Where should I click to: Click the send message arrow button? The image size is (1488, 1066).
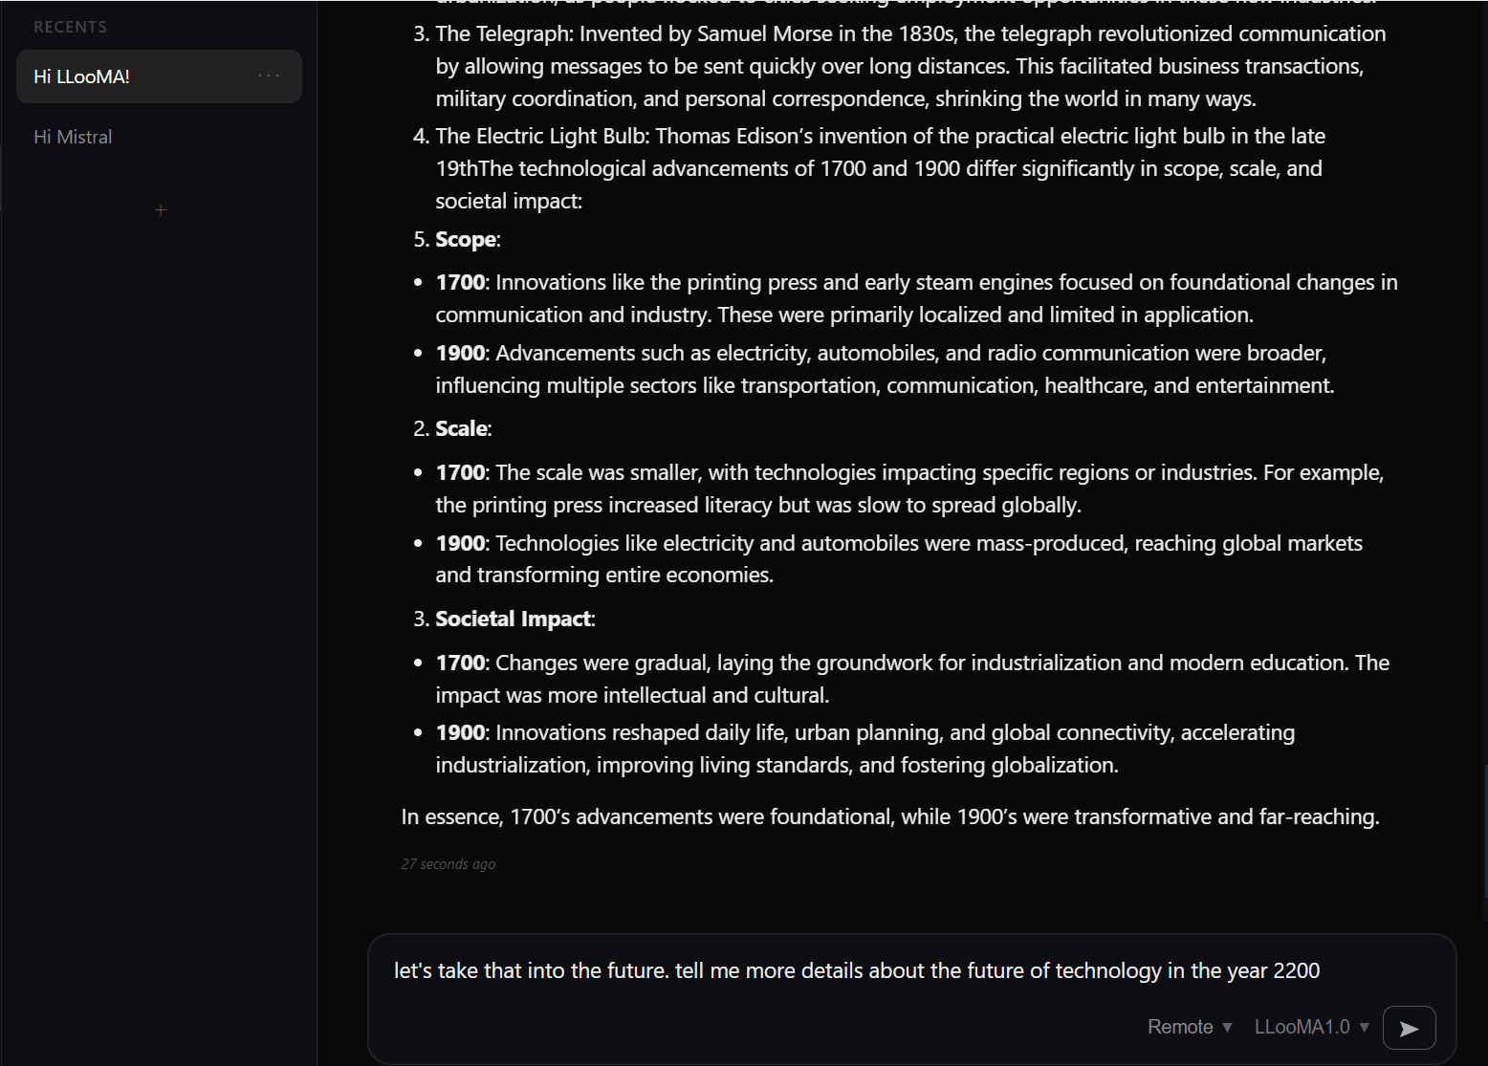coord(1409,1028)
